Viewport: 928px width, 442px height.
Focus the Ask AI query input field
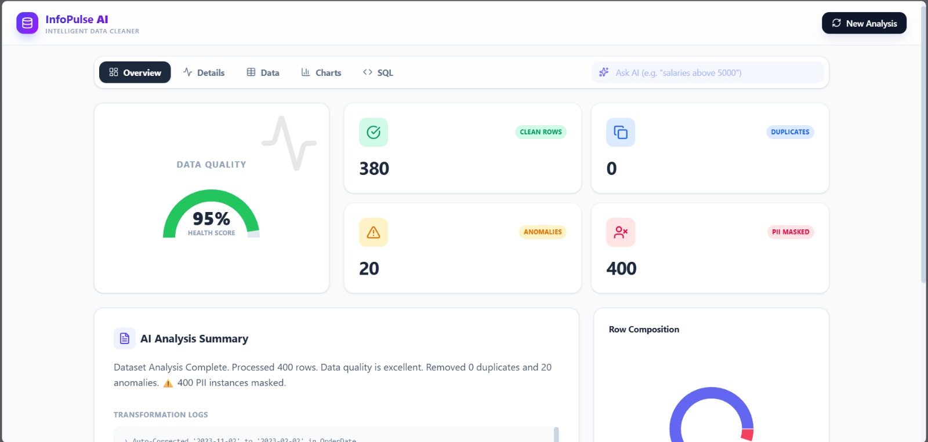click(x=708, y=72)
